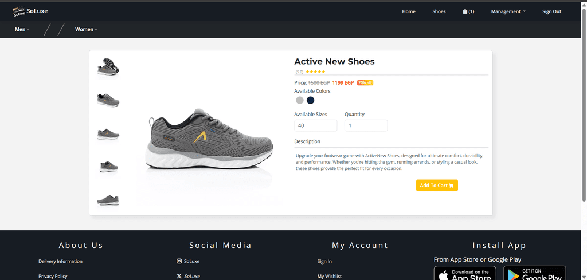
Task: Click the Quantity input field
Action: point(366,125)
